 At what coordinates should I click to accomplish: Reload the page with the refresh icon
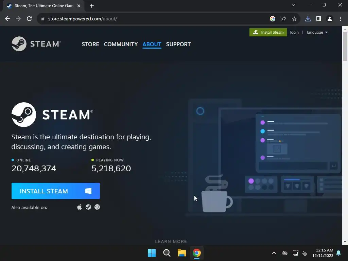pos(29,19)
